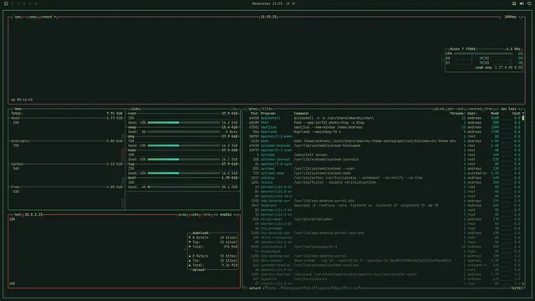Click the boot disk usage bar
Screen dimensions: 535x301
pyautogui.click(x=184, y=187)
